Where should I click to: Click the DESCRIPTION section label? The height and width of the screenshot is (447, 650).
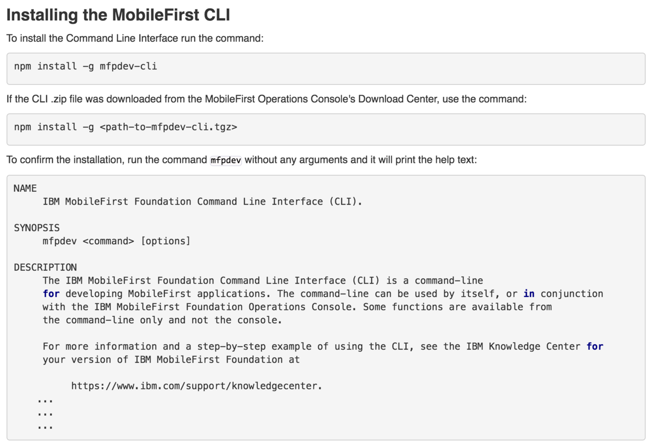[45, 267]
